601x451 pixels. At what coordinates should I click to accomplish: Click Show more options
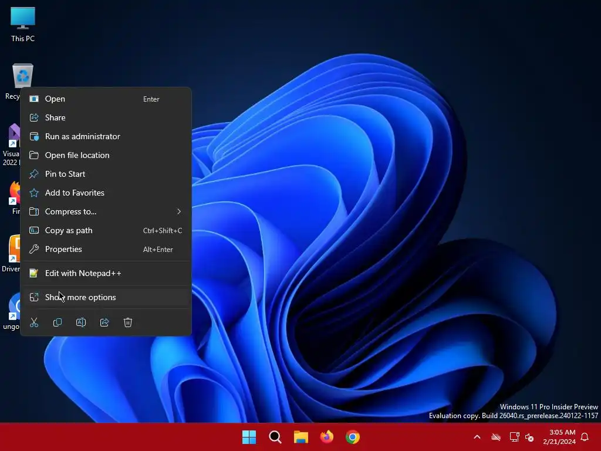tap(106, 297)
